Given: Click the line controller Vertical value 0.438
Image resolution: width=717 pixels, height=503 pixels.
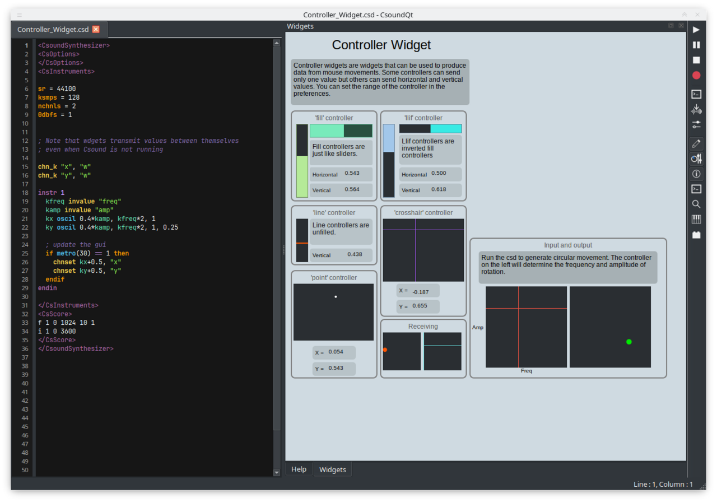Looking at the screenshot, I should [355, 254].
